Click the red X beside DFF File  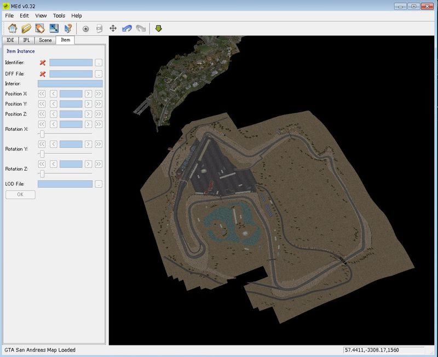point(43,74)
